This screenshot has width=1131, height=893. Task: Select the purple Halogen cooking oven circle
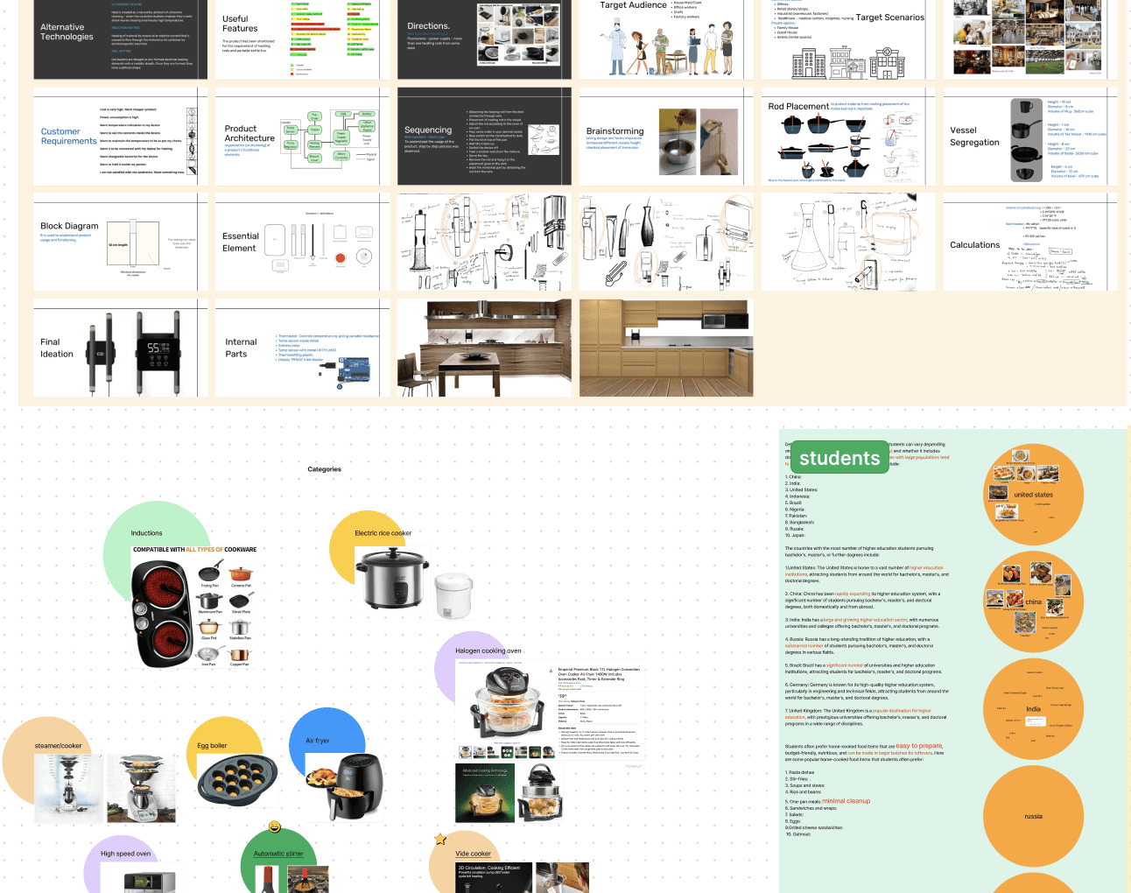pos(474,670)
